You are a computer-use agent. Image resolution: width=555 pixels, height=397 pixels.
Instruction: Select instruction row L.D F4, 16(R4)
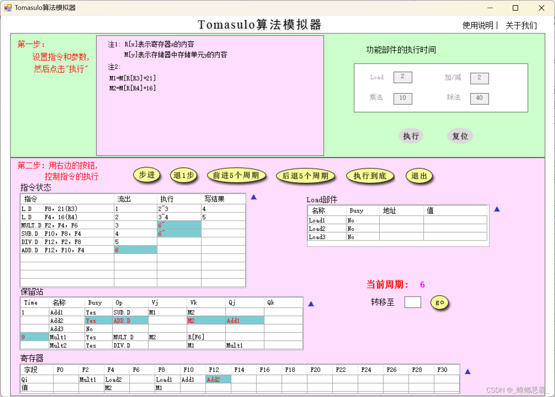click(133, 217)
